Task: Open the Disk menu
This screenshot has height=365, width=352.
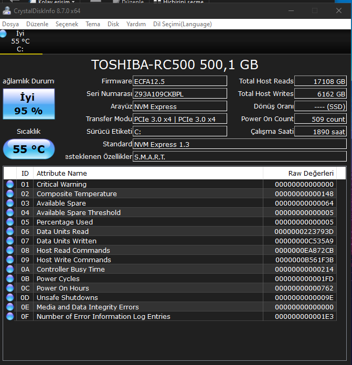Action: pos(113,24)
